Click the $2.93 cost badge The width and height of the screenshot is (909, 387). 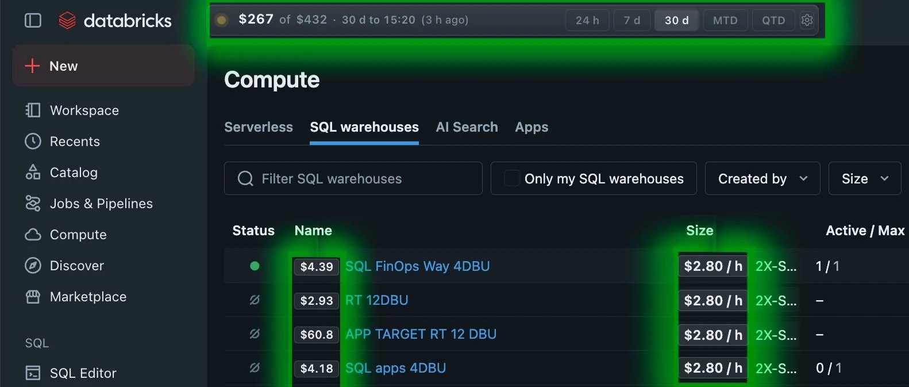317,301
